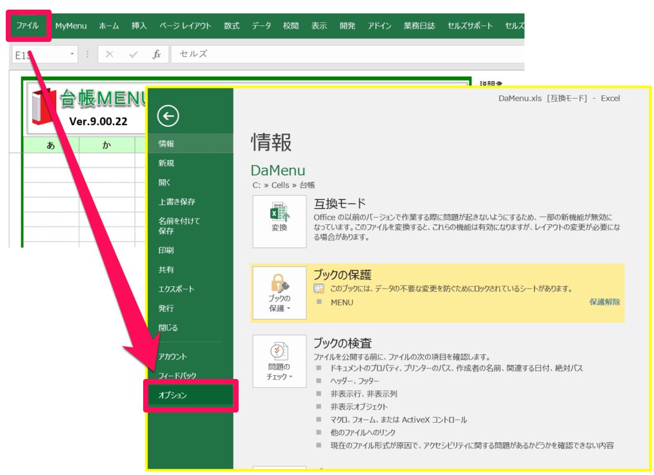The image size is (654, 475).
Task: Open the アドイン ribbon tab
Action: pos(379,26)
